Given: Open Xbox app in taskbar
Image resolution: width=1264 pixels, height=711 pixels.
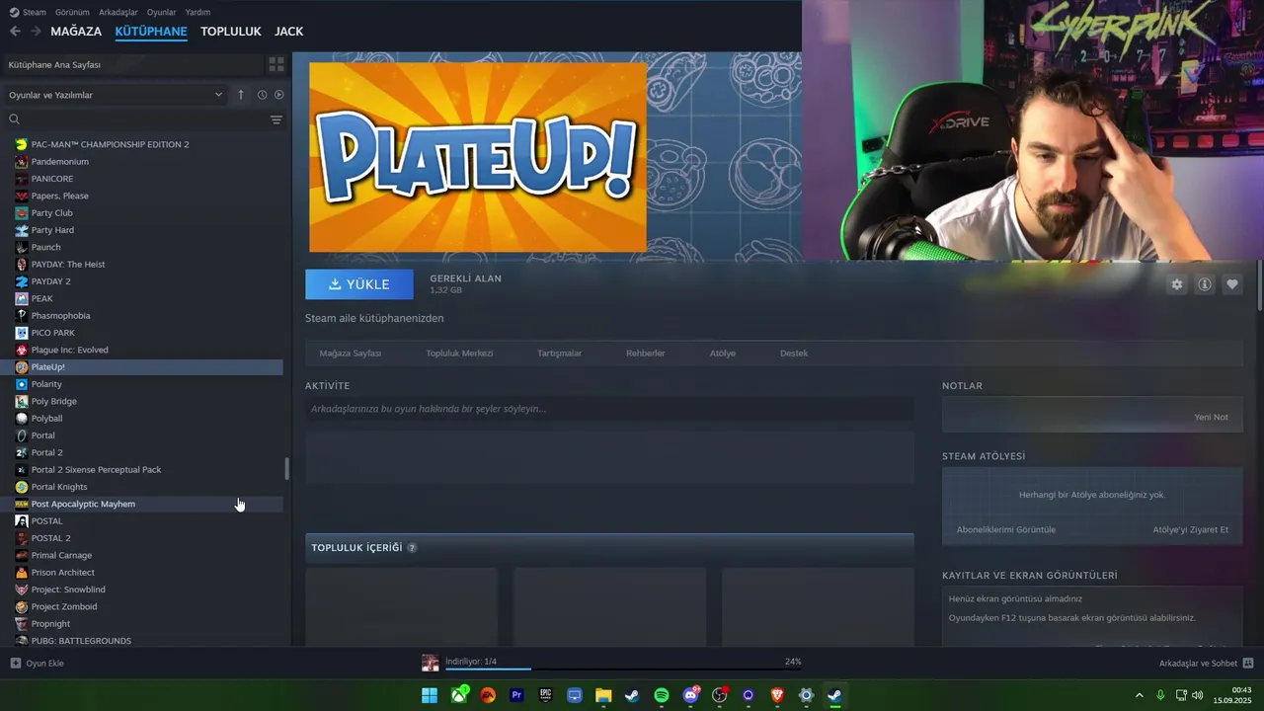Looking at the screenshot, I should (x=459, y=695).
